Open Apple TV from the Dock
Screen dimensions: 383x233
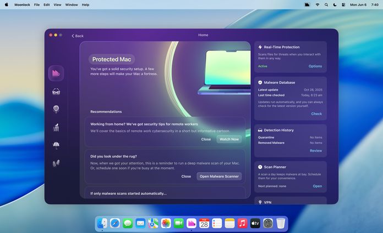click(x=255, y=223)
